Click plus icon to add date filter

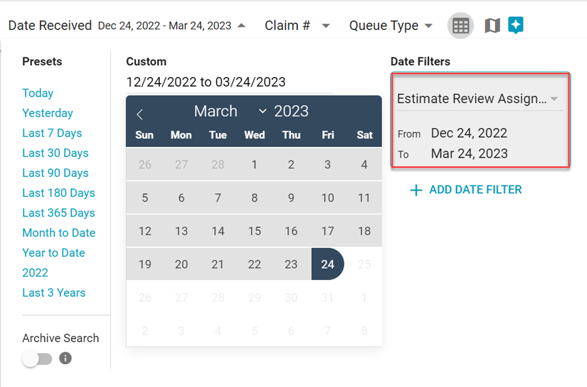coord(415,190)
